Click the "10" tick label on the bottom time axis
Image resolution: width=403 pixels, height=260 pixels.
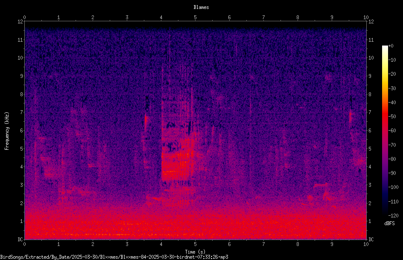pyautogui.click(x=366, y=244)
